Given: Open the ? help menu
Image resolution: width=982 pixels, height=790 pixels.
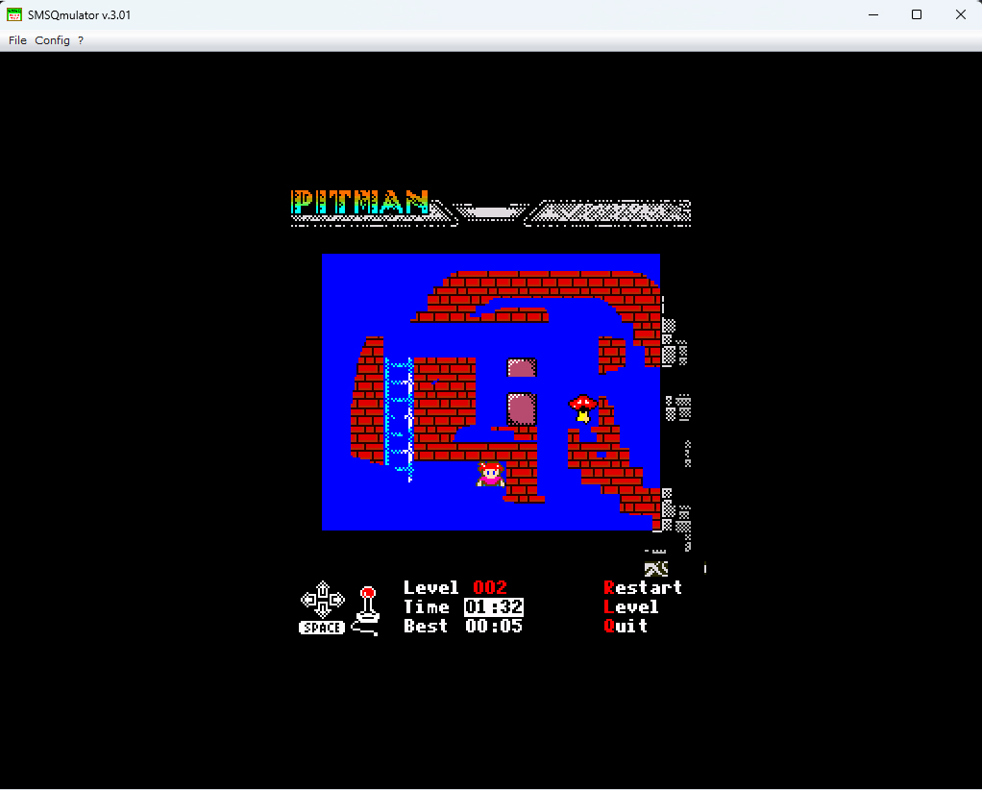Looking at the screenshot, I should [81, 40].
